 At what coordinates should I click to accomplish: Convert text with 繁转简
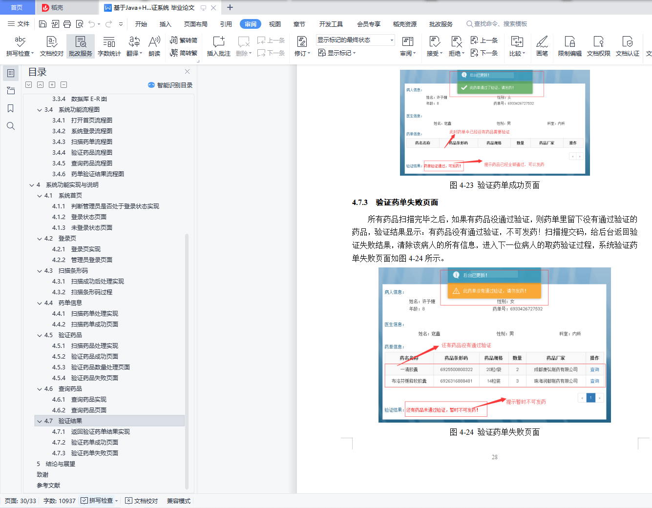click(184, 41)
